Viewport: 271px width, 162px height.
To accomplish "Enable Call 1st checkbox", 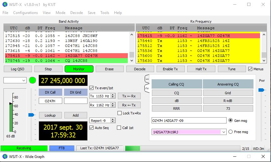I will [119, 128].
